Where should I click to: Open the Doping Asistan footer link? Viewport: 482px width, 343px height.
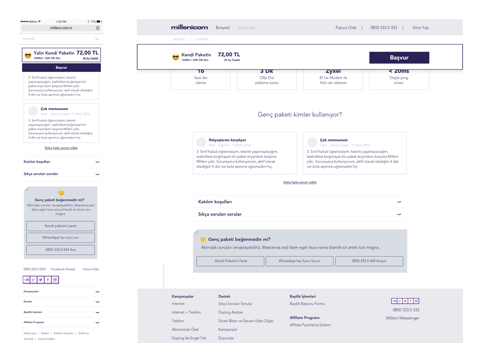click(x=231, y=313)
